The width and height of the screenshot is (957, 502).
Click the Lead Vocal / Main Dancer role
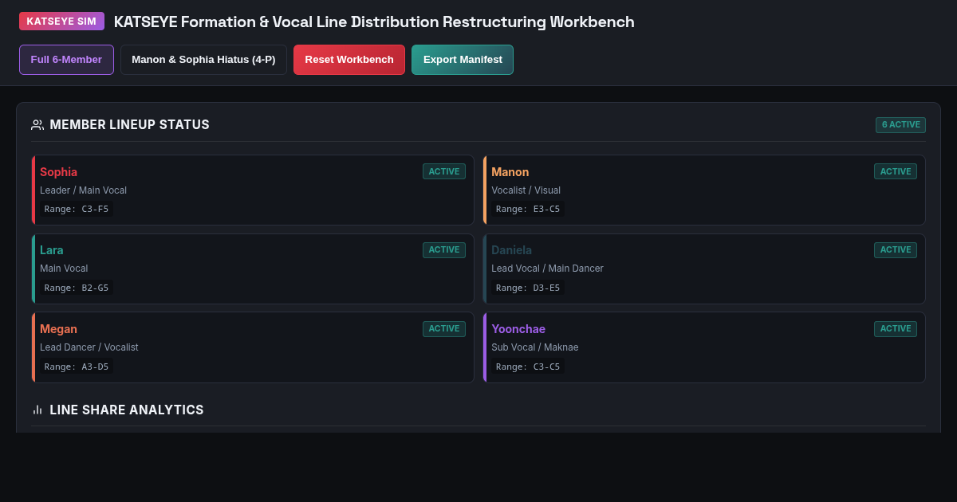click(547, 269)
